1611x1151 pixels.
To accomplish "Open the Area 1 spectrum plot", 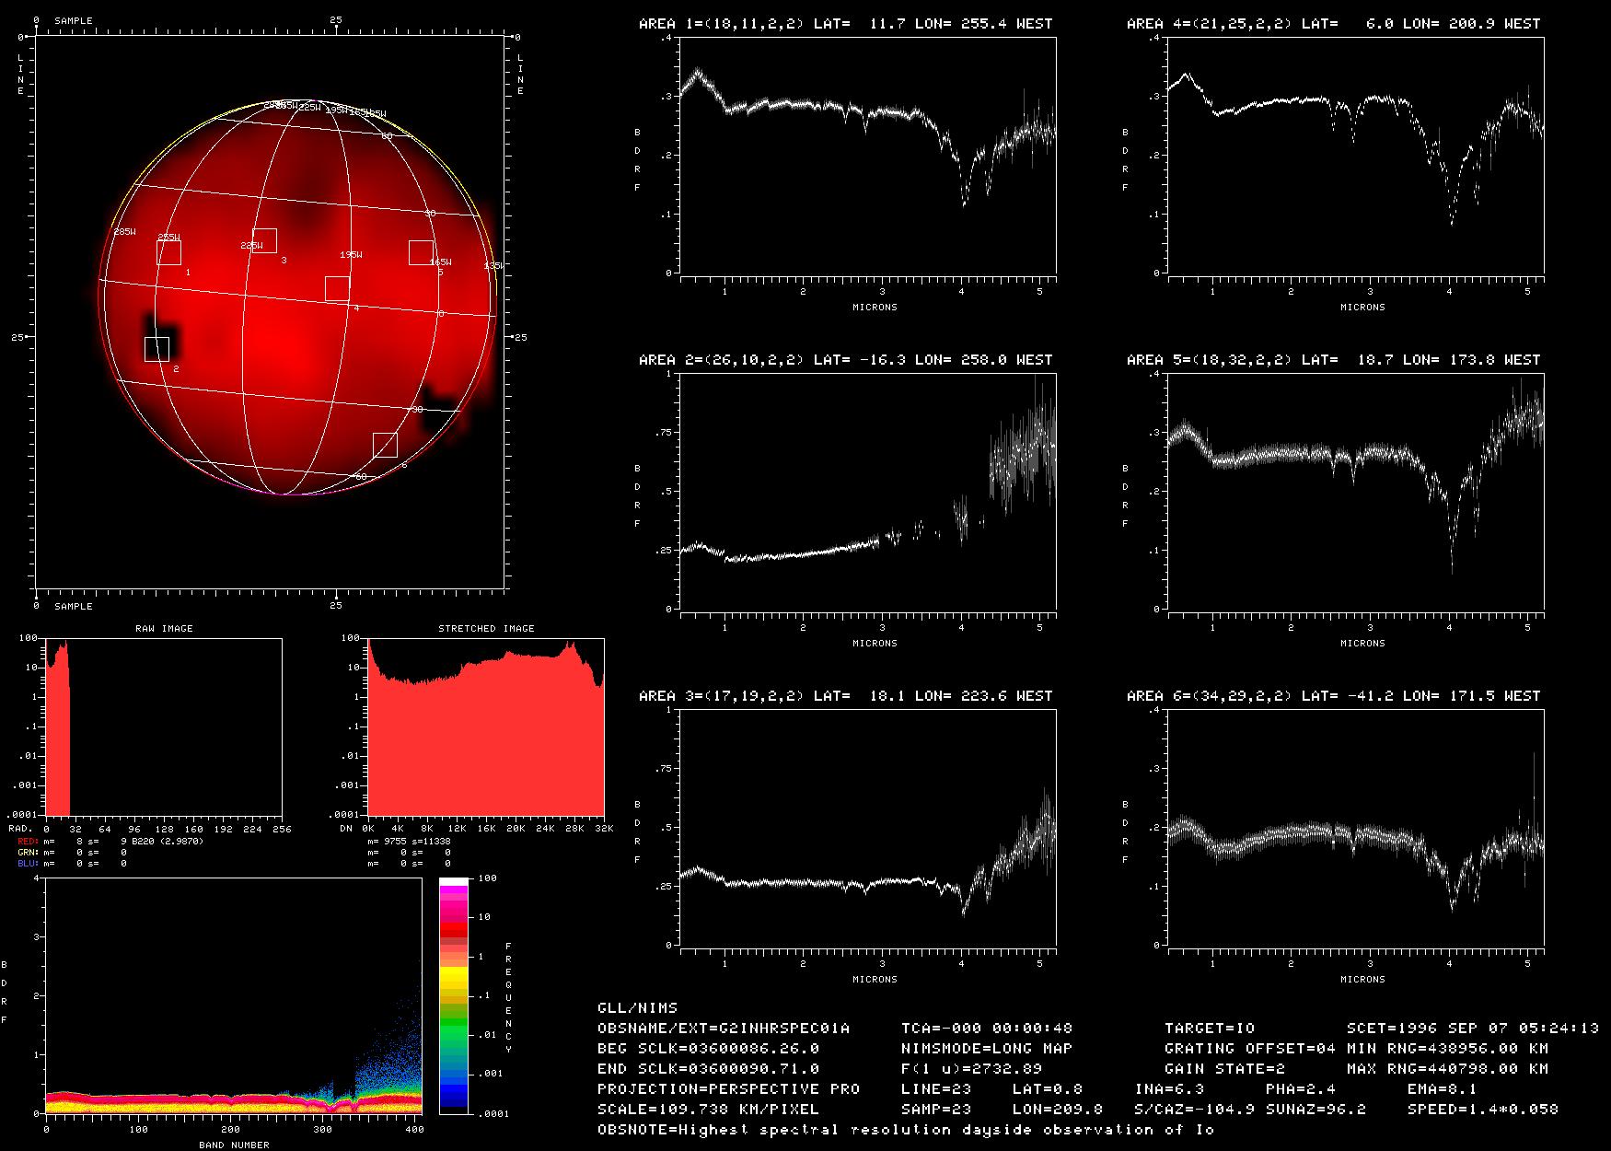I will point(868,156).
